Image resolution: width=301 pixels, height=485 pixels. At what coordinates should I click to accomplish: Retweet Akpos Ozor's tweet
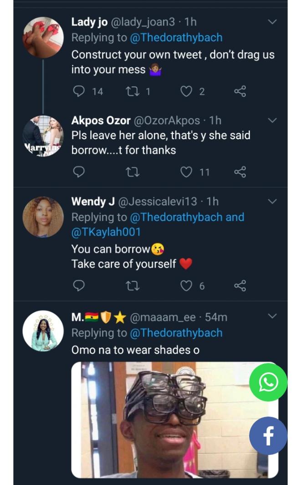[x=133, y=172]
